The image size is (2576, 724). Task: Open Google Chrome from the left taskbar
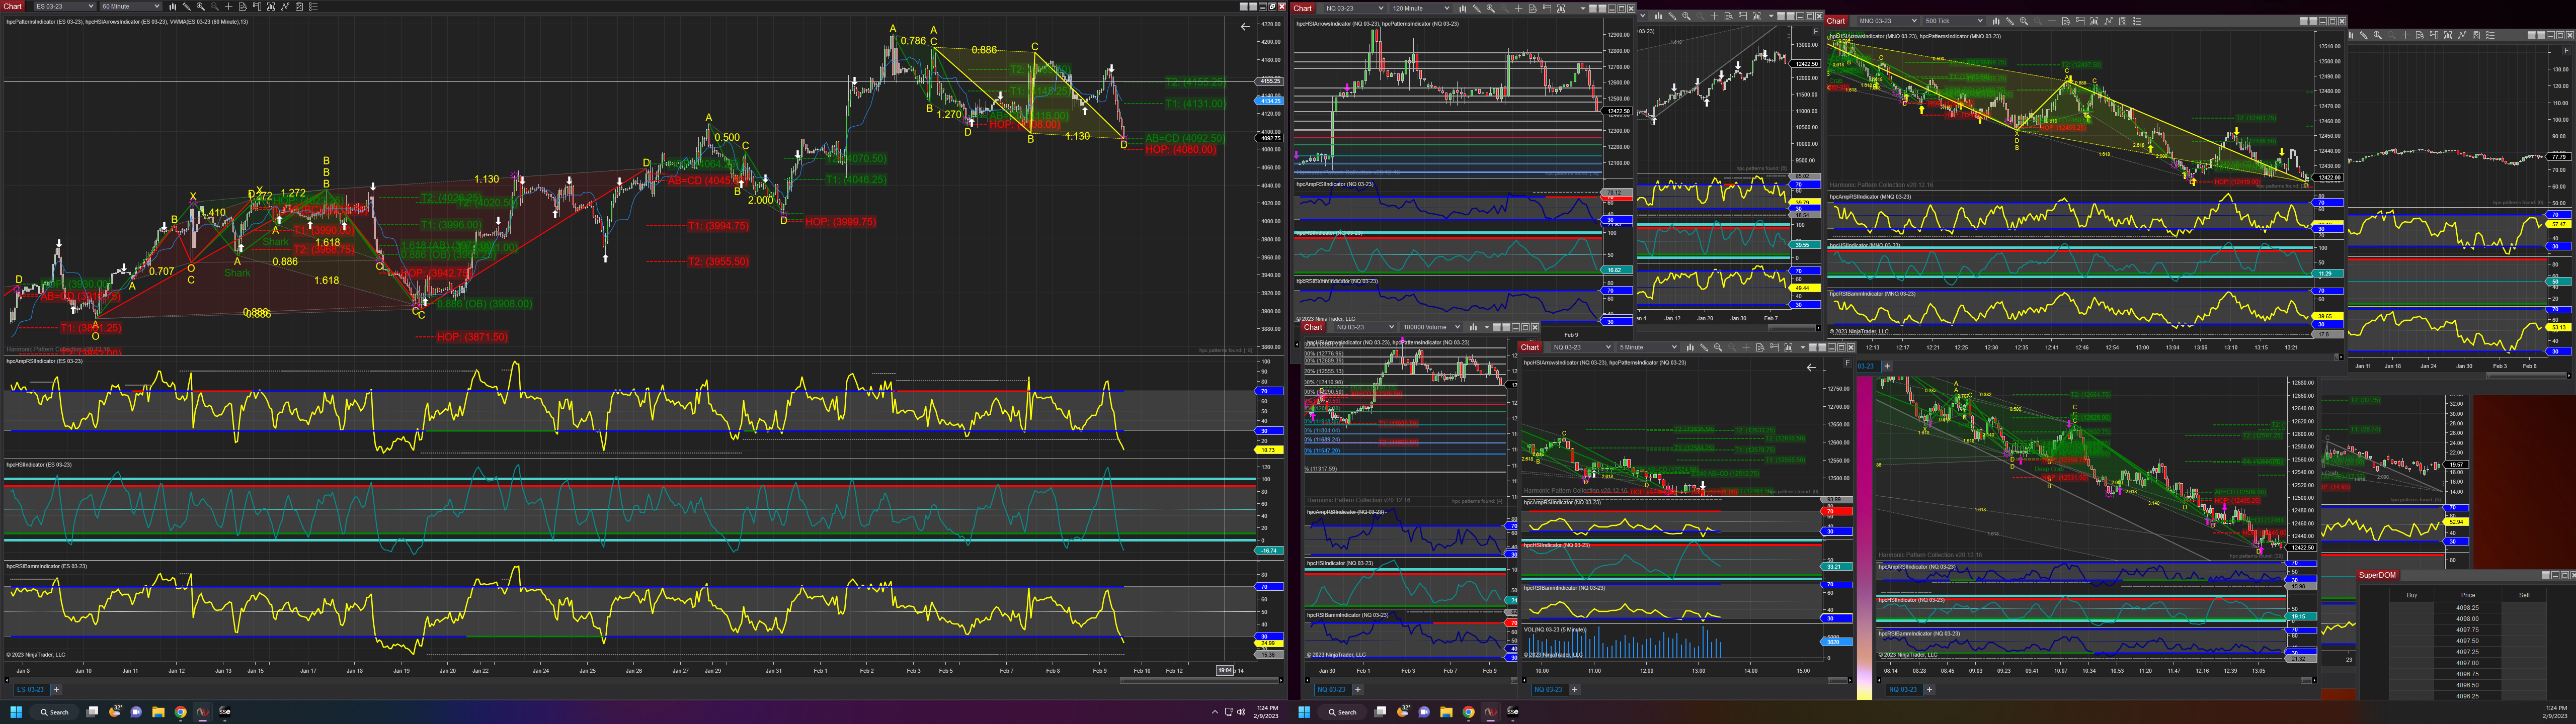click(181, 712)
